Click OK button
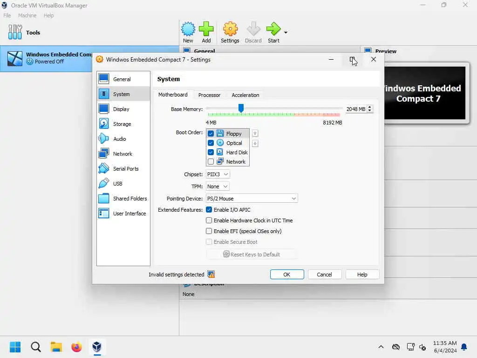Viewport: 477px width, 358px height. 287,274
